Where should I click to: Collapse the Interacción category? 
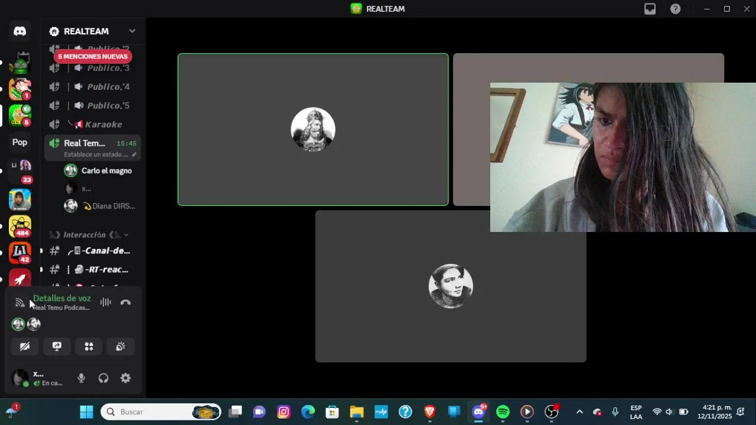click(89, 235)
